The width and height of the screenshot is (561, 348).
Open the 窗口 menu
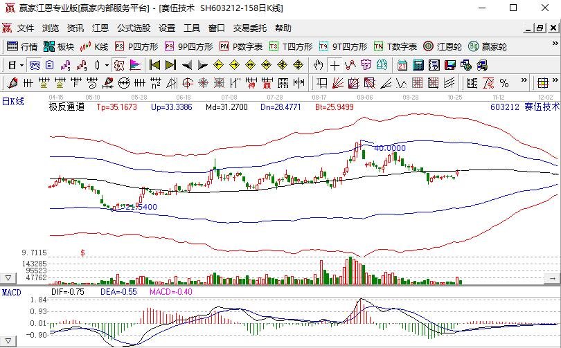(217, 28)
